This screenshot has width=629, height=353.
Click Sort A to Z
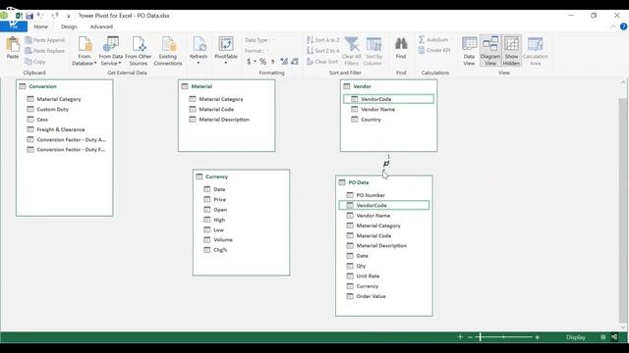click(x=323, y=40)
